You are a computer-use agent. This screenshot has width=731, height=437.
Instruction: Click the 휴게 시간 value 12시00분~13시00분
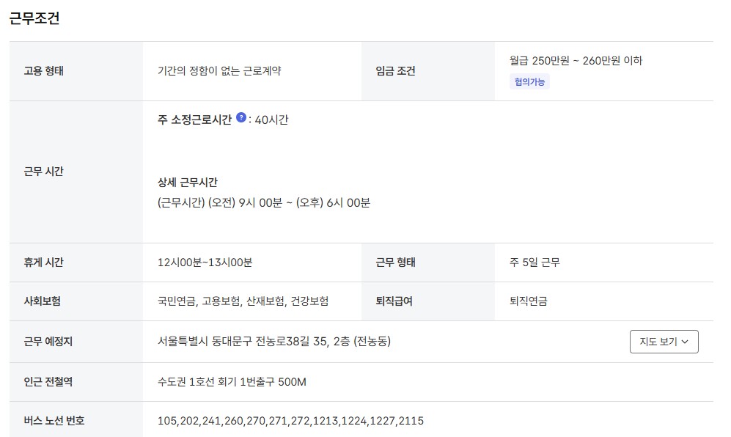205,262
